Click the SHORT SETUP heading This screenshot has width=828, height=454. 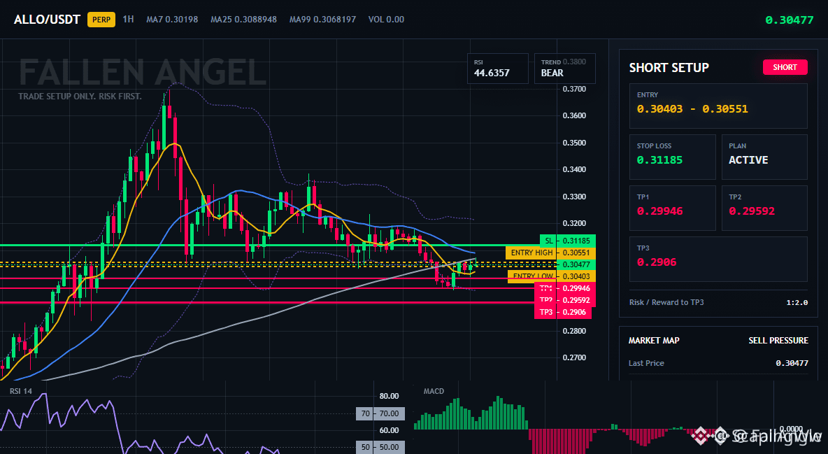pos(669,68)
